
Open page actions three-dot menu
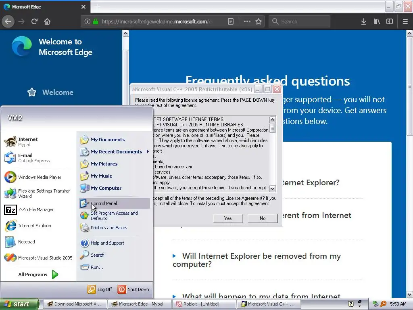point(247,21)
